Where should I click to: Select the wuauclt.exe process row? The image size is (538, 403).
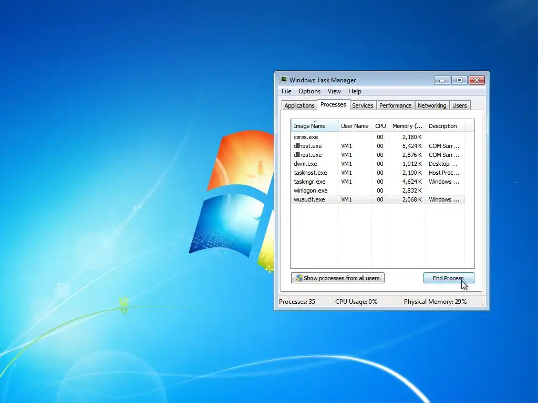377,199
